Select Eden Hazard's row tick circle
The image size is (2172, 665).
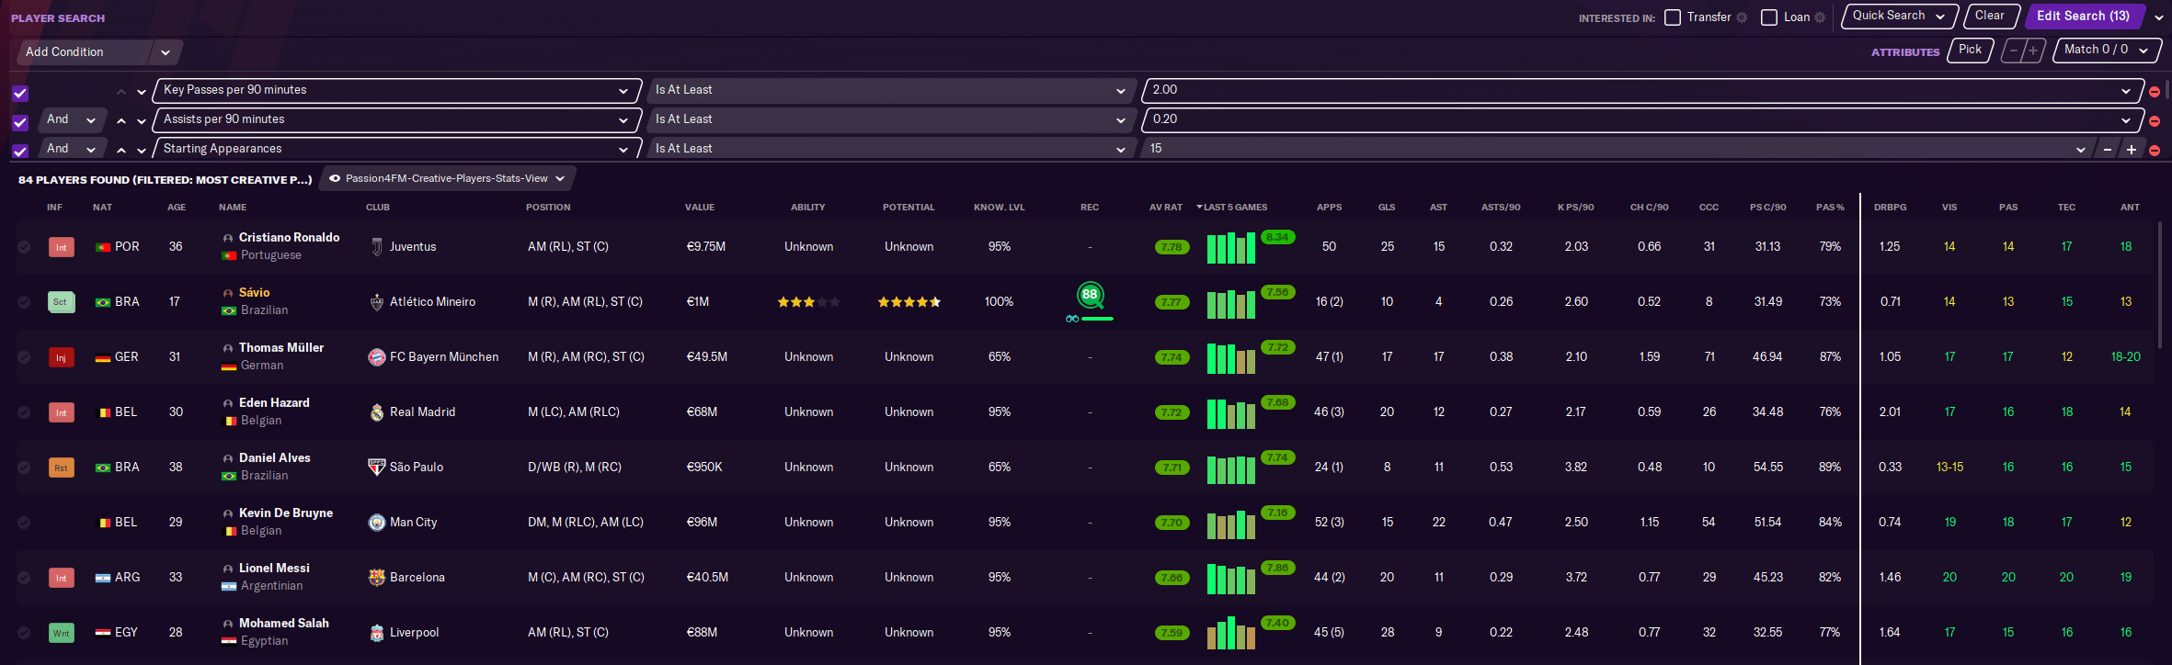24,412
